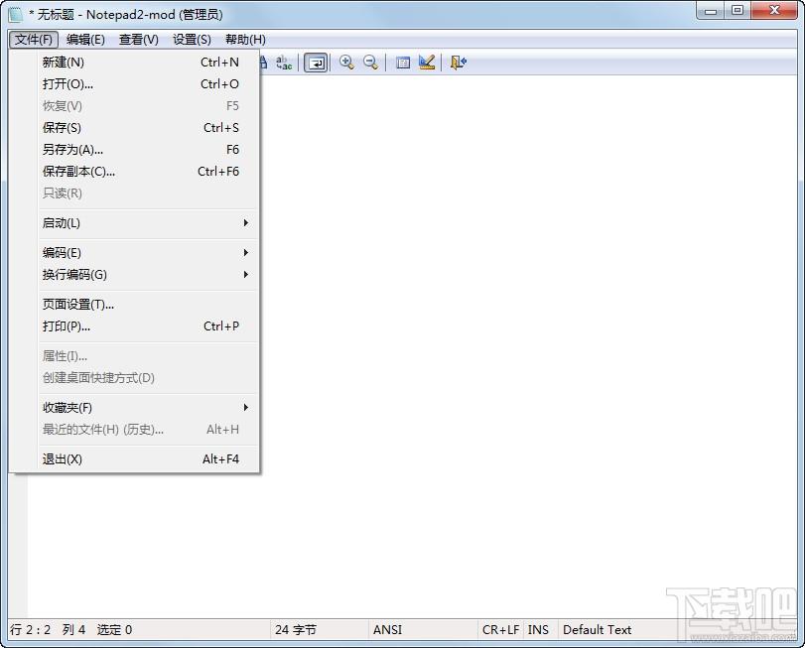
Task: Open 页面设置(T)... from the menu
Action: [135, 305]
